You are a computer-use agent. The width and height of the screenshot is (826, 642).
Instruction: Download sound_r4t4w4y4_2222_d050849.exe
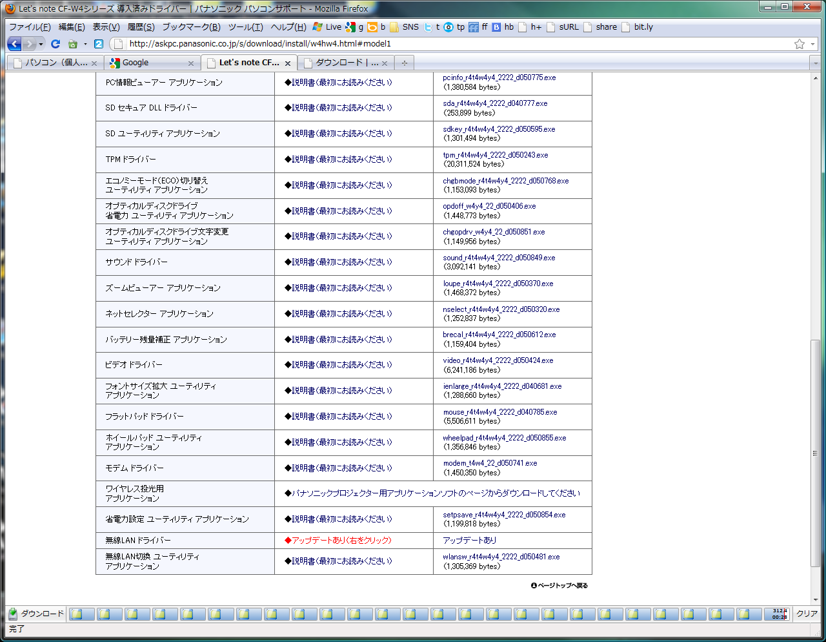click(499, 258)
